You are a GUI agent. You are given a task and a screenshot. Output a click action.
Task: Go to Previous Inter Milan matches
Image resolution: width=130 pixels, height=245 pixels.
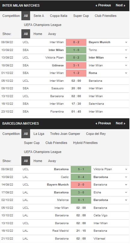coord(103,5)
